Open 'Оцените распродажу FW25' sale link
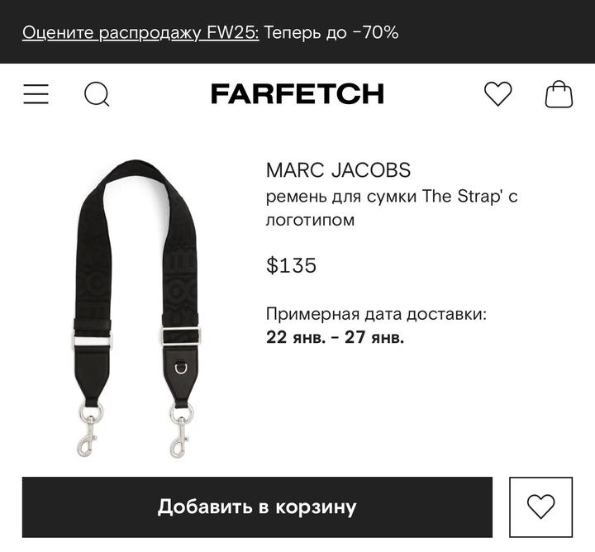 [x=140, y=32]
